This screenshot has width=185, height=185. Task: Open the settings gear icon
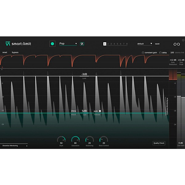tap(183, 40)
